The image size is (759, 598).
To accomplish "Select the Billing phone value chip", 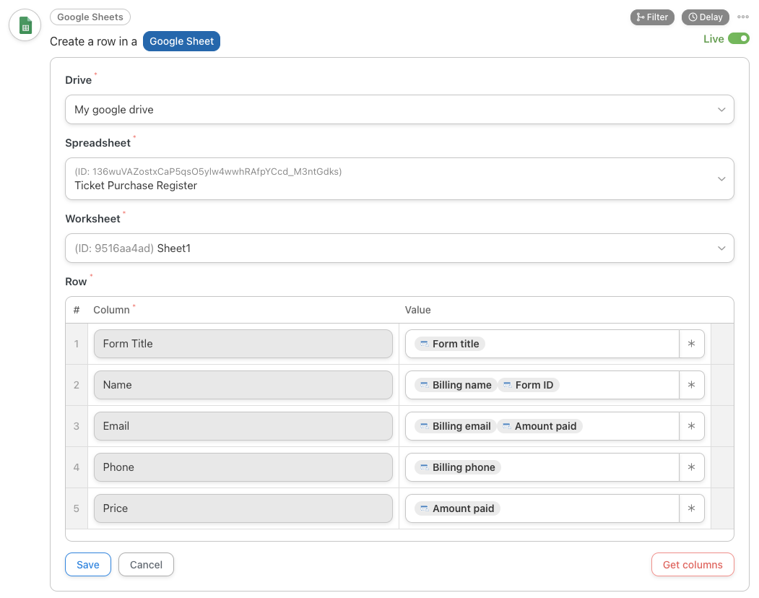I will (x=458, y=467).
